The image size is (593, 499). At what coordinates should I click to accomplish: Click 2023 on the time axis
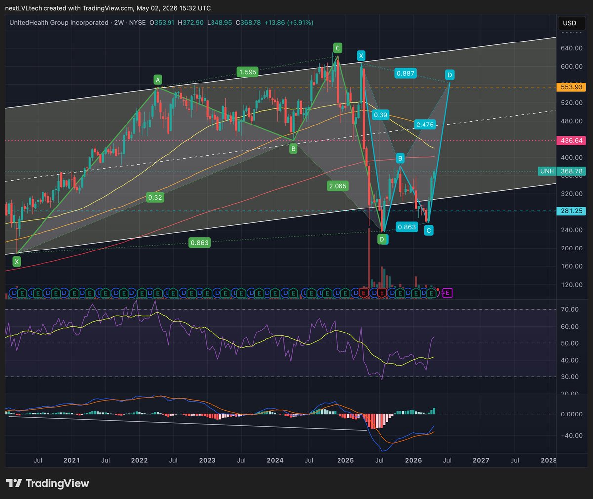point(207,460)
